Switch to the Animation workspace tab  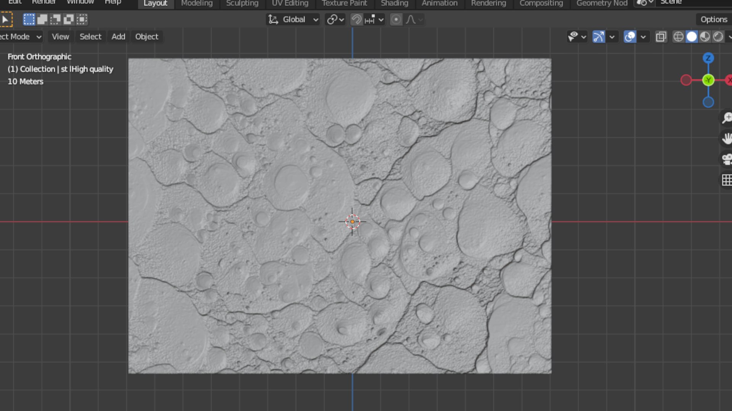pyautogui.click(x=440, y=3)
